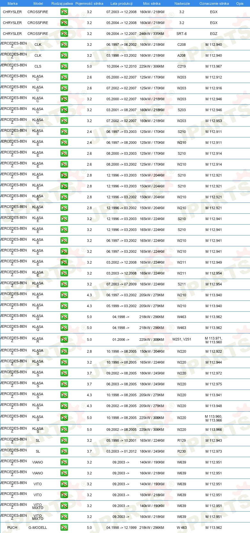250x533 pixels.
Task: Select the 'W 463' body cell in PUCH row
Action: [x=182, y=528]
